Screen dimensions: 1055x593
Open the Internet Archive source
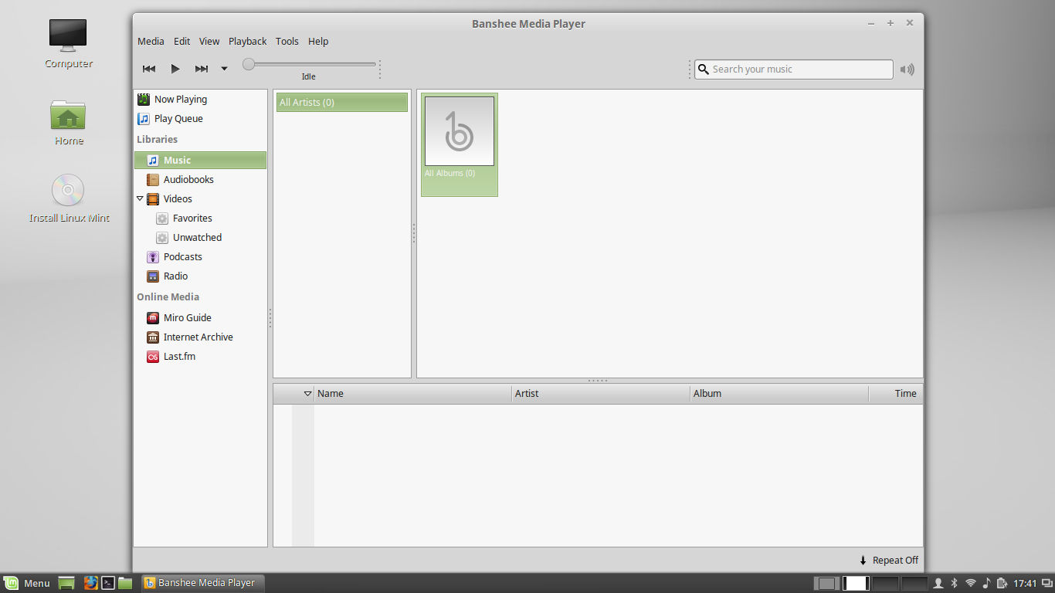[200, 337]
